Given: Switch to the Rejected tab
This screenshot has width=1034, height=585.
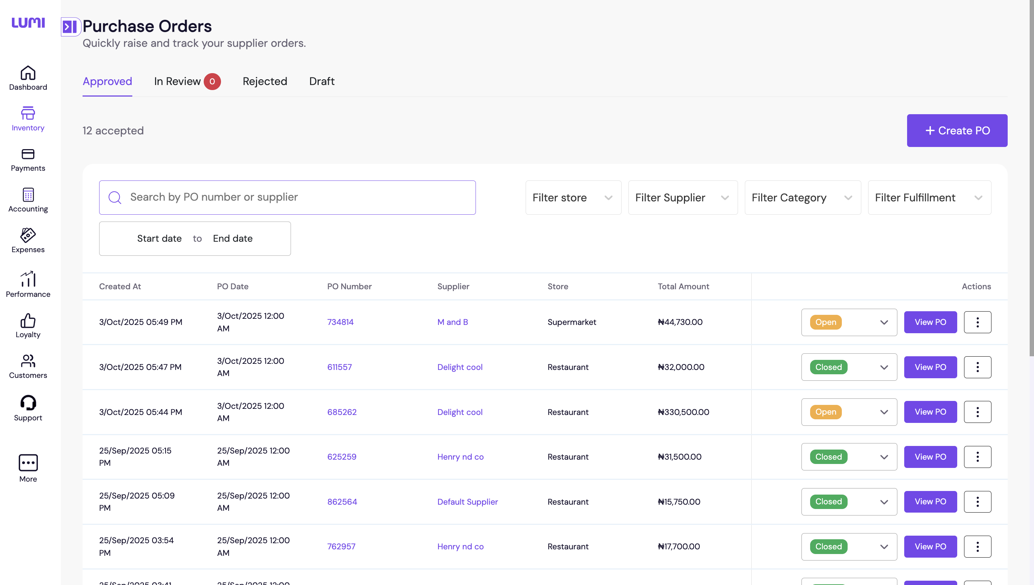Looking at the screenshot, I should pos(265,81).
